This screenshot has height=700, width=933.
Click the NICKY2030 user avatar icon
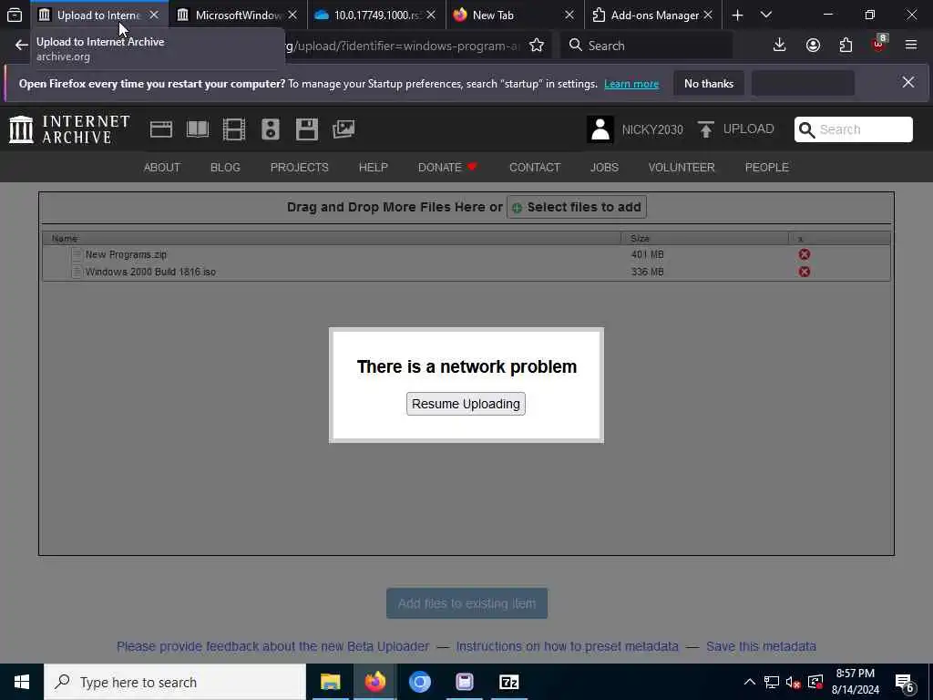click(600, 129)
